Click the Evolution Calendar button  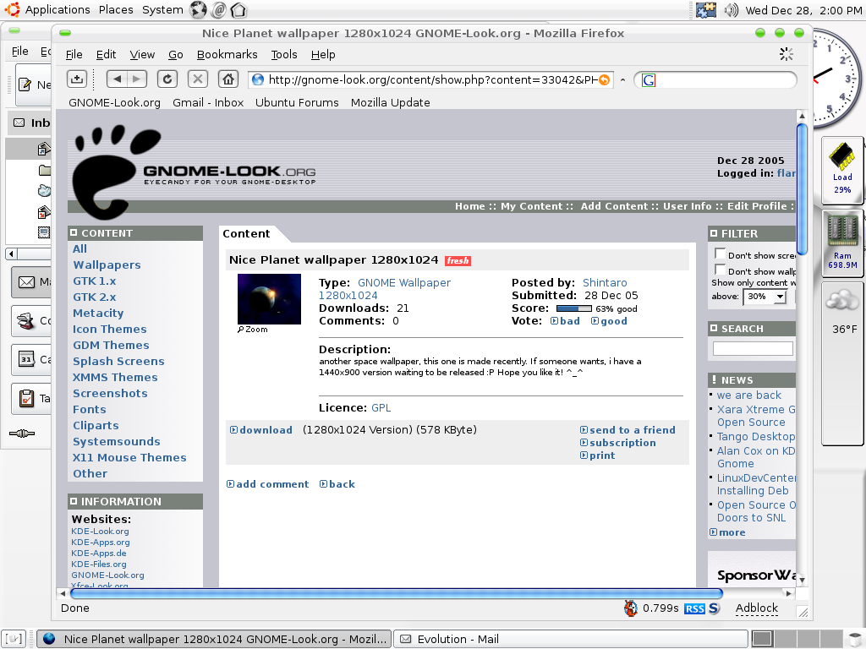pos(31,359)
